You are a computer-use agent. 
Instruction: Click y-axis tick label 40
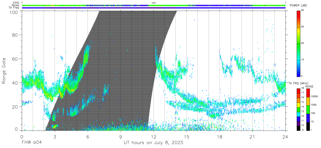[x=15, y=83]
